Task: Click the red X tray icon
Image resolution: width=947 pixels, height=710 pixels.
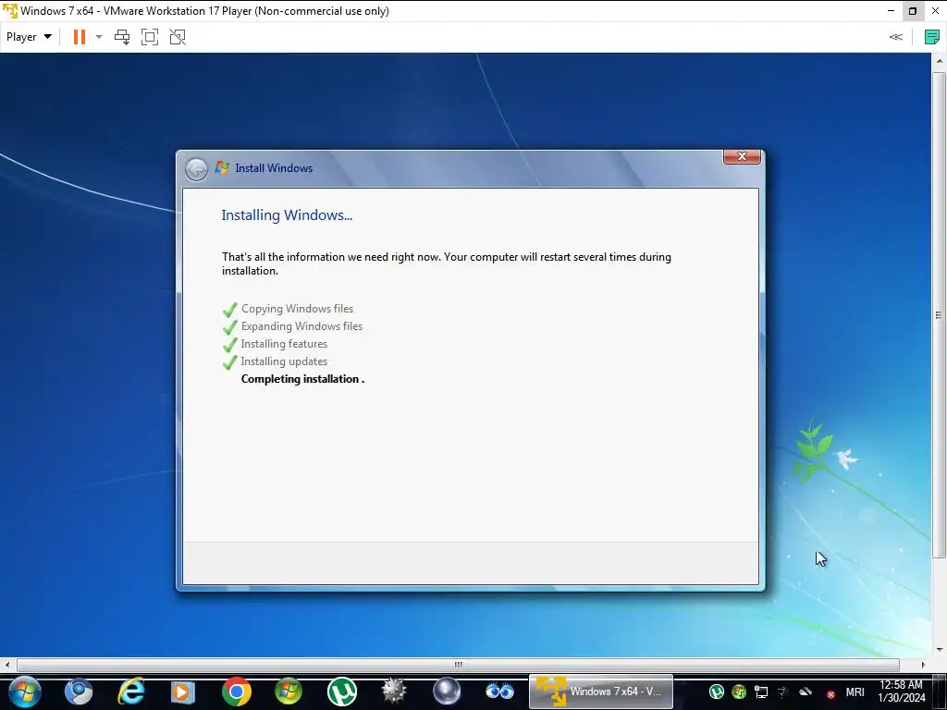Action: [831, 693]
